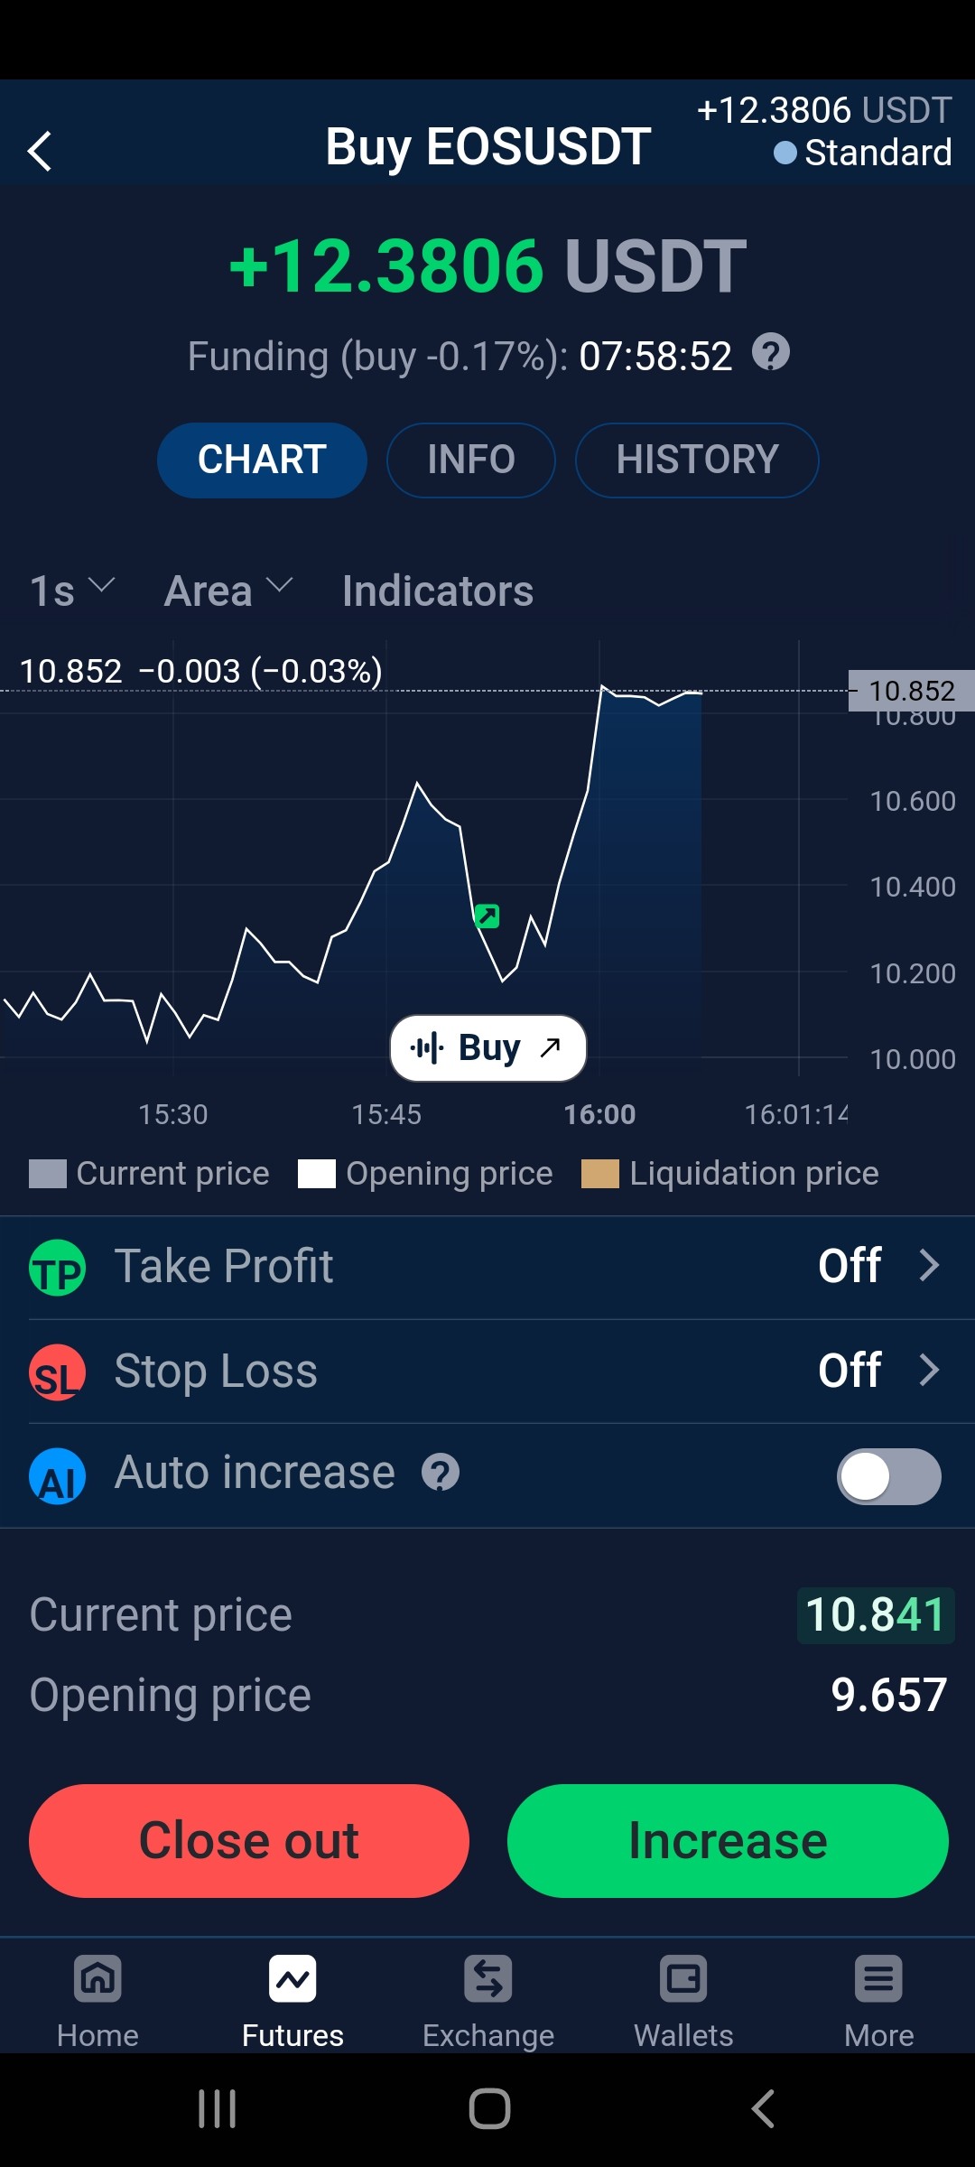Image resolution: width=975 pixels, height=2167 pixels.
Task: Tap the red Close out button
Action: coord(249,1841)
